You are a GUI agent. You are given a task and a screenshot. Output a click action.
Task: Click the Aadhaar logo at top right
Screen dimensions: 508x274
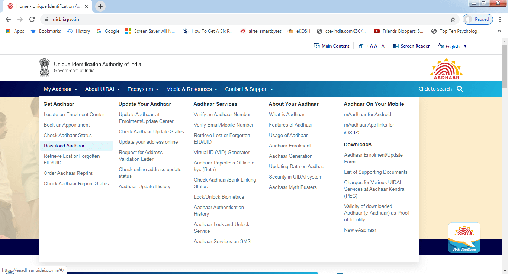(446, 69)
